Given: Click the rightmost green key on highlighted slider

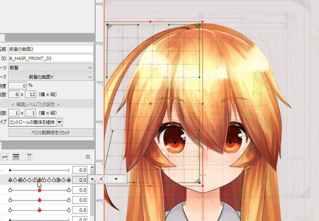Looking at the screenshot, I should [69, 180].
